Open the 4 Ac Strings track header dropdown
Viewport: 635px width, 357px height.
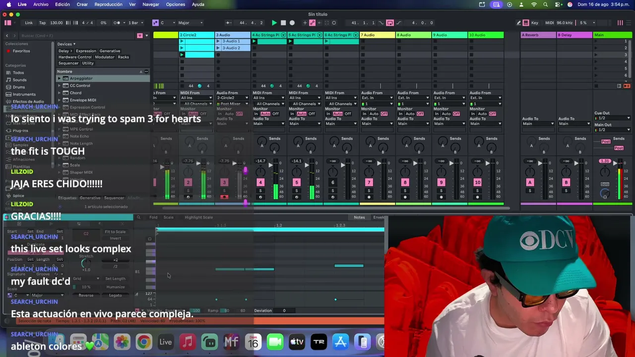283,35
